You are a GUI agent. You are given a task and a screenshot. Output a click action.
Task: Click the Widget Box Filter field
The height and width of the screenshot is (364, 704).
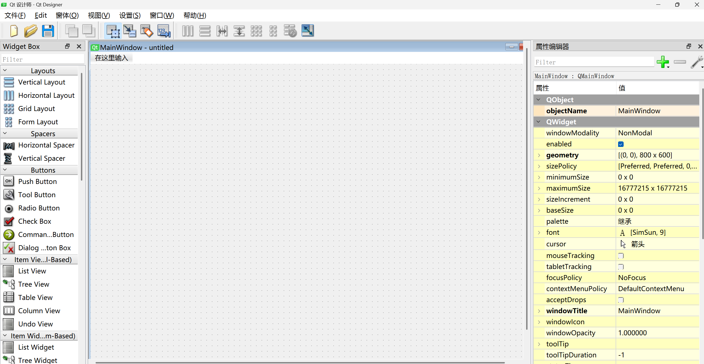coord(43,59)
